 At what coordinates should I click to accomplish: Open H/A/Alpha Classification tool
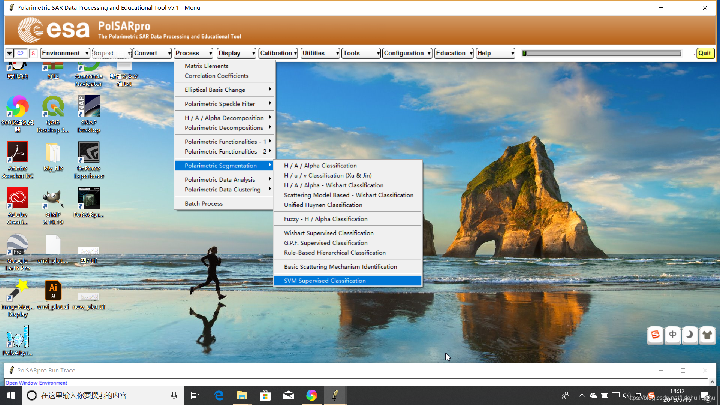point(320,165)
